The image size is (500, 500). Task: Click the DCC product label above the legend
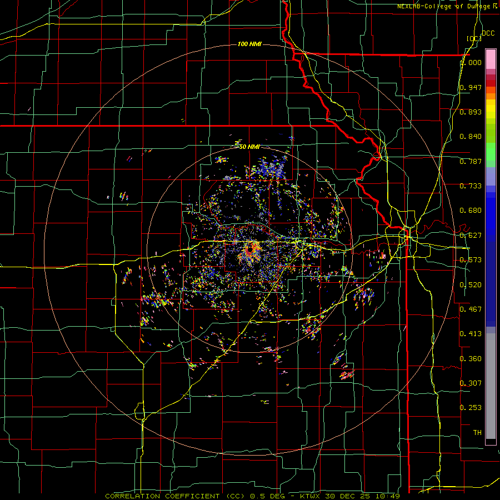click(488, 33)
